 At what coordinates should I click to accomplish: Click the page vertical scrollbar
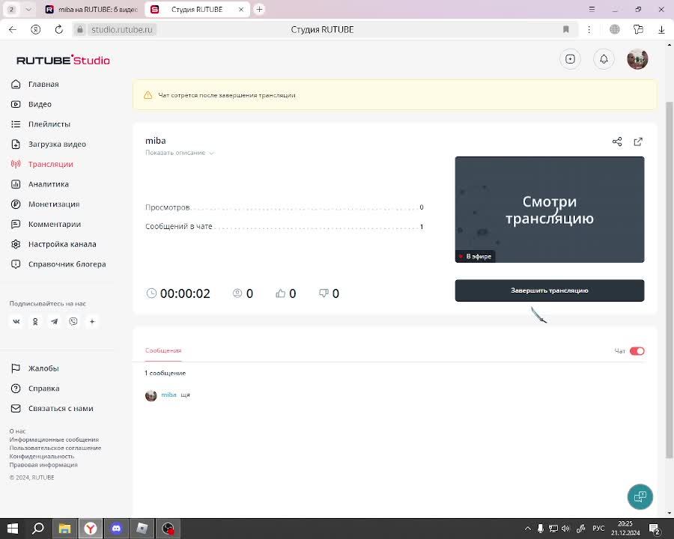point(669,279)
